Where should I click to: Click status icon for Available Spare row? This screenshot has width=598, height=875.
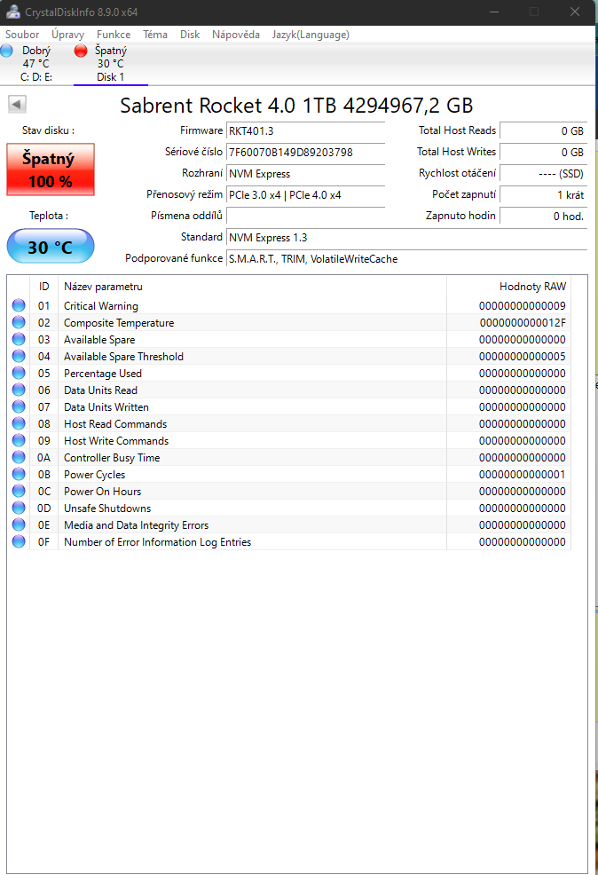coord(19,339)
